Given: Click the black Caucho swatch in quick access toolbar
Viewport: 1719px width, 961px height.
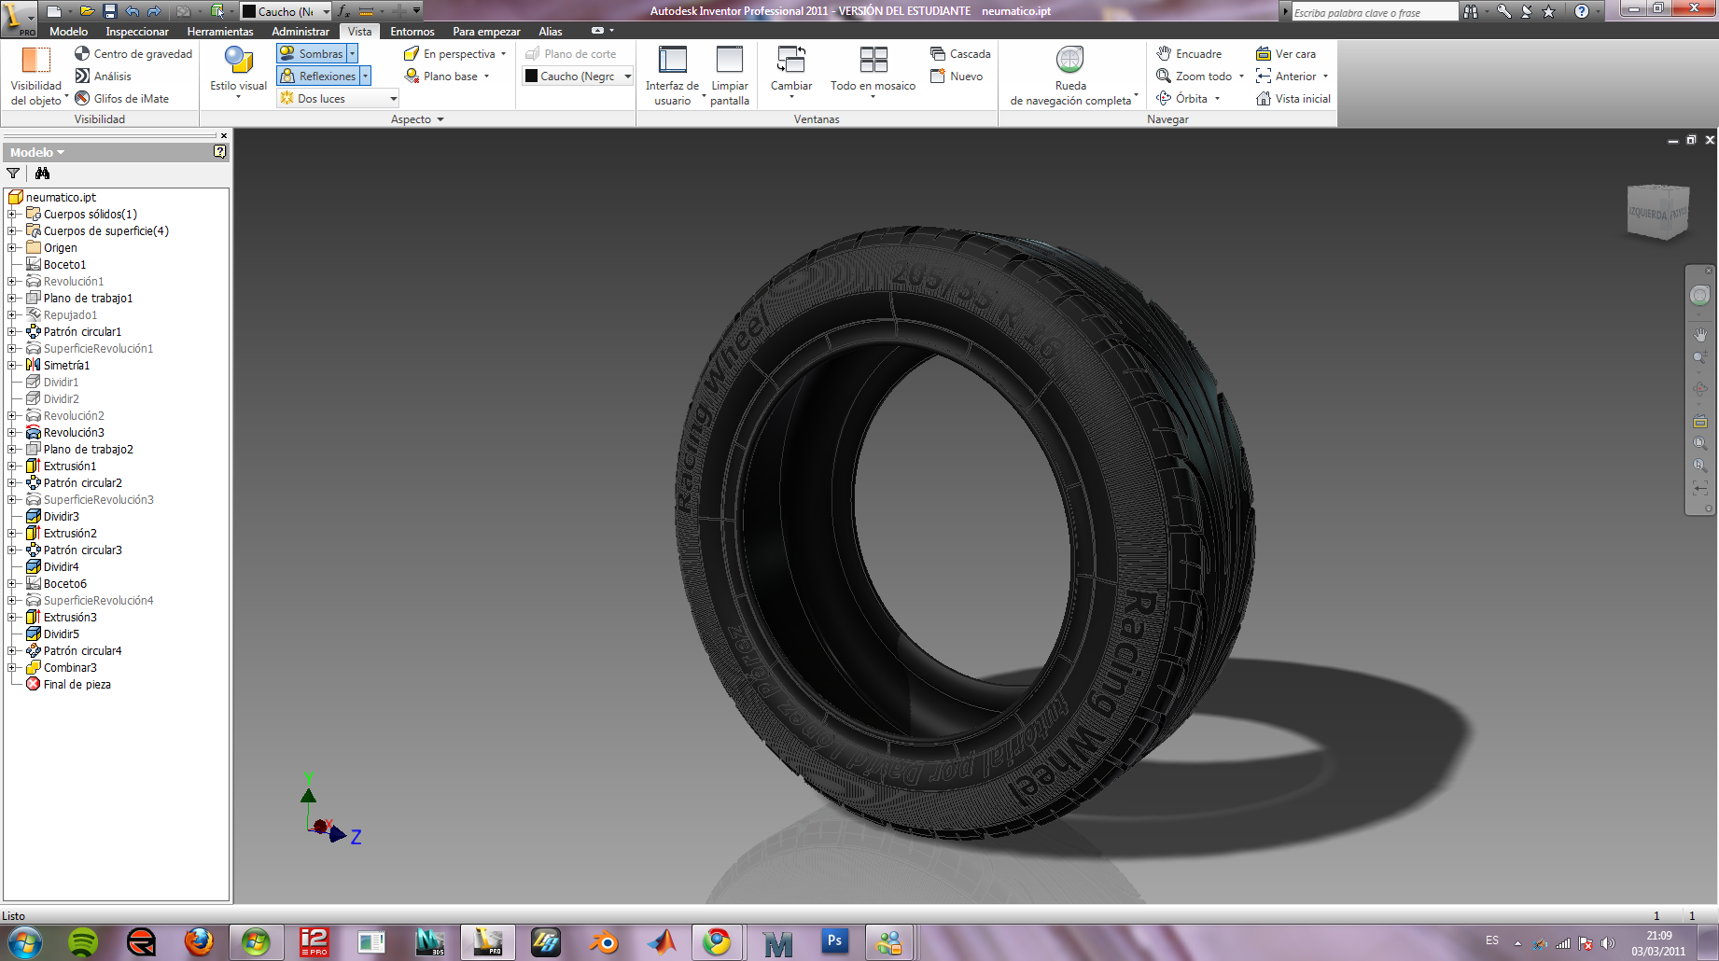Looking at the screenshot, I should click(x=249, y=11).
